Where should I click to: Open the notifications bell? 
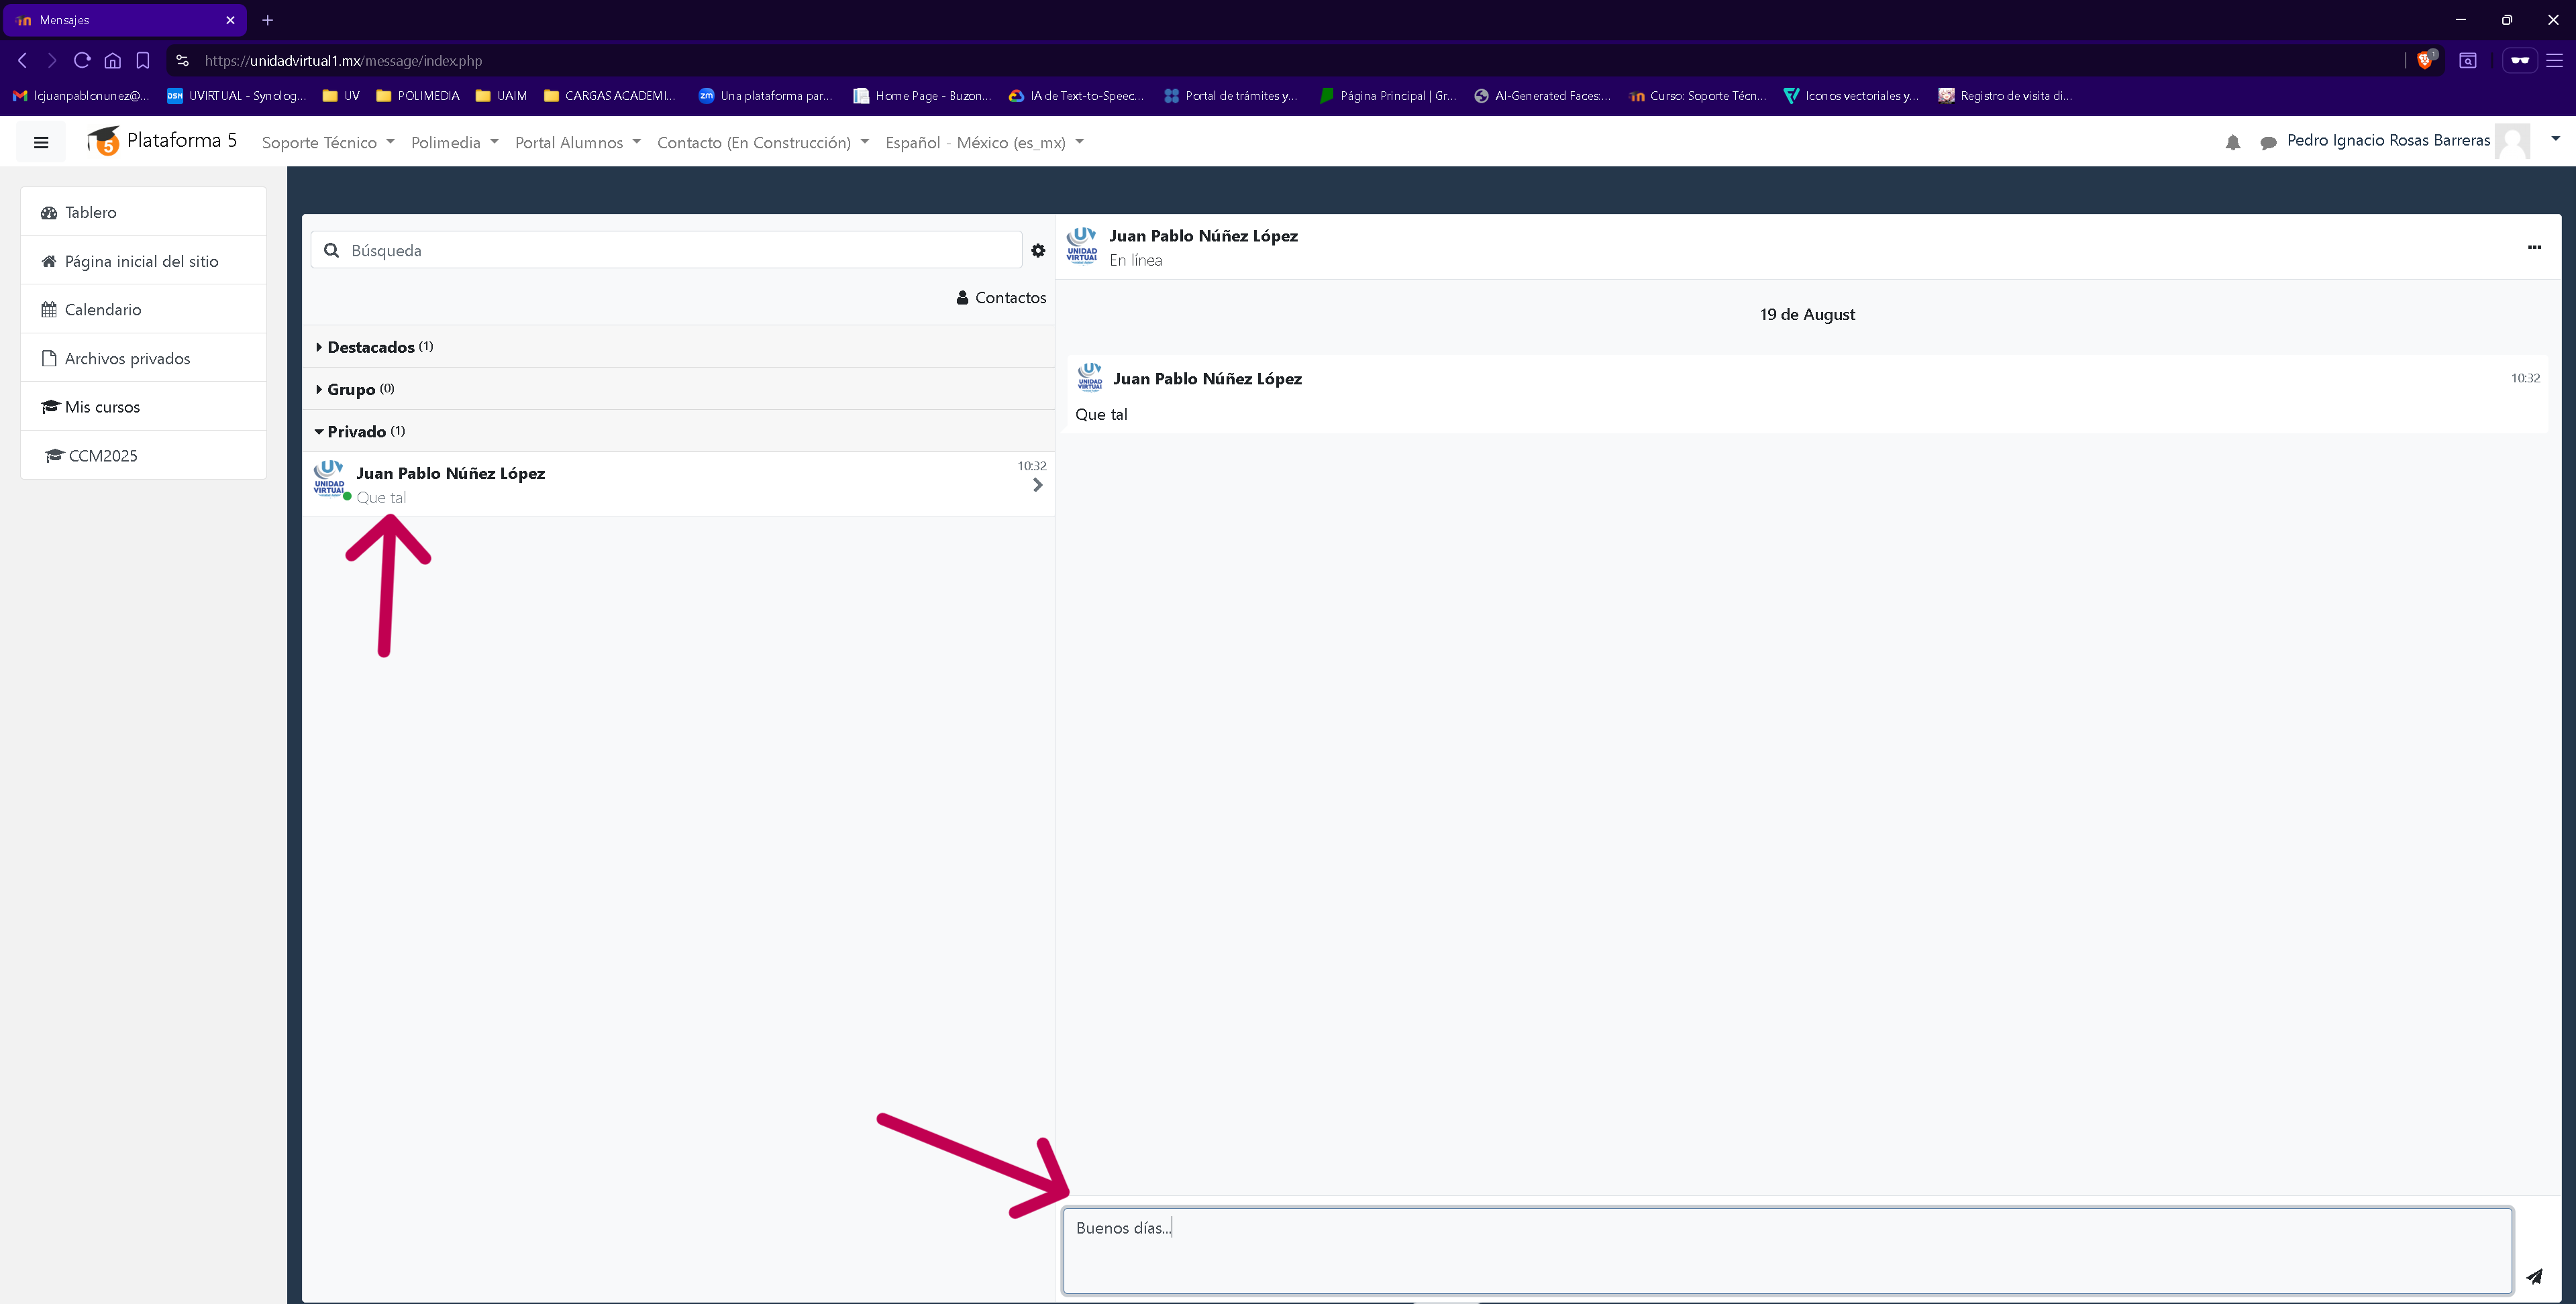click(2233, 143)
